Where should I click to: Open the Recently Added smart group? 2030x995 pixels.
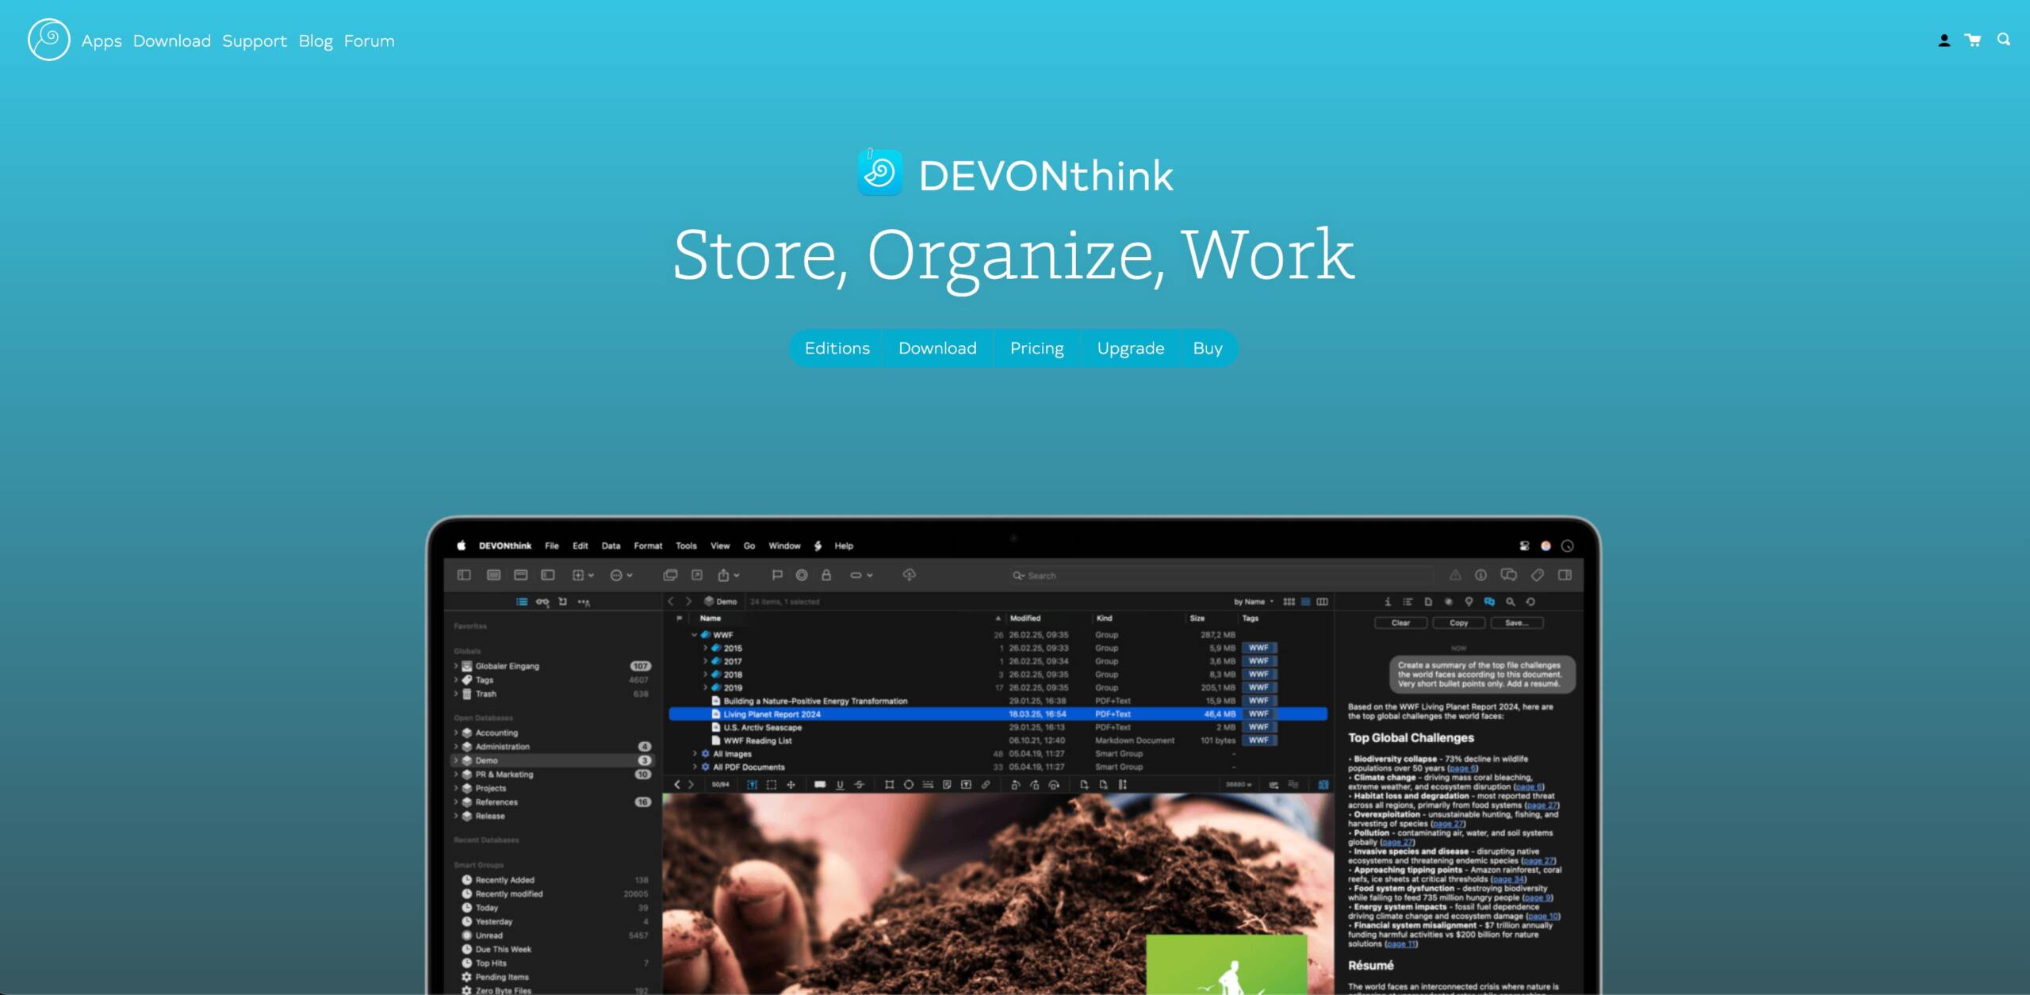click(504, 880)
